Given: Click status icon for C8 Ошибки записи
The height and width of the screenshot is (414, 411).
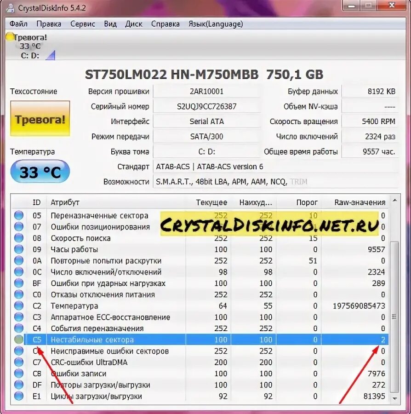Looking at the screenshot, I should coord(19,374).
